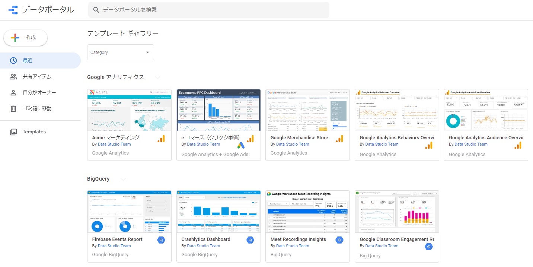The height and width of the screenshot is (267, 533).
Task: Click the Data Portal logo icon
Action: [x=13, y=10]
